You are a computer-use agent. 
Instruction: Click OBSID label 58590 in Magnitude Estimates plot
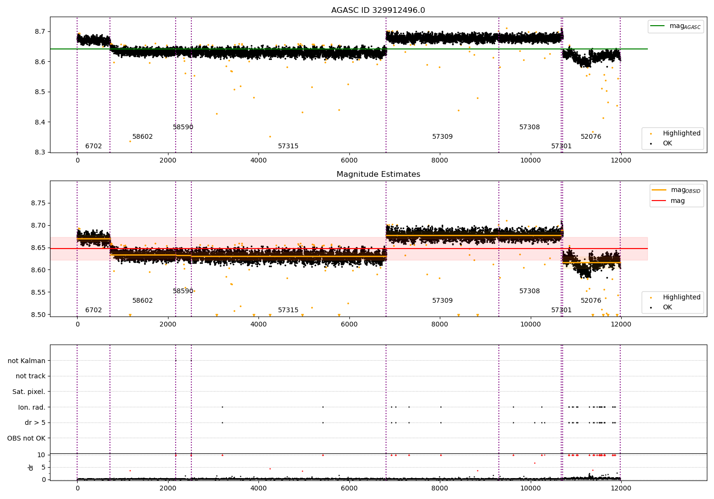(183, 291)
